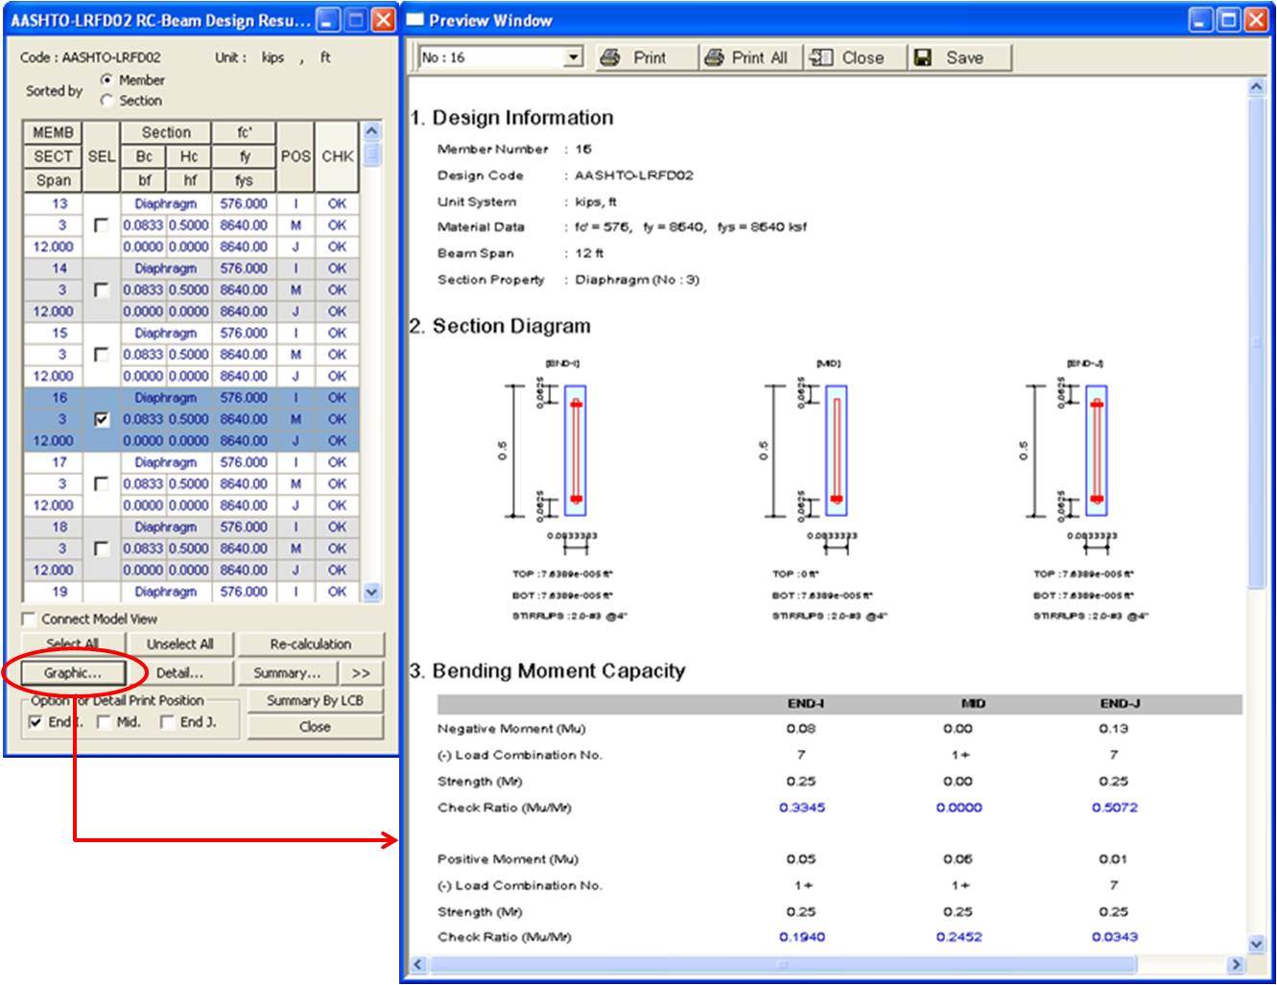Open the Detail... results
The height and width of the screenshot is (985, 1277).
(x=179, y=672)
